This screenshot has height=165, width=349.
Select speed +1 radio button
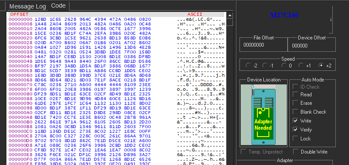[301, 66]
